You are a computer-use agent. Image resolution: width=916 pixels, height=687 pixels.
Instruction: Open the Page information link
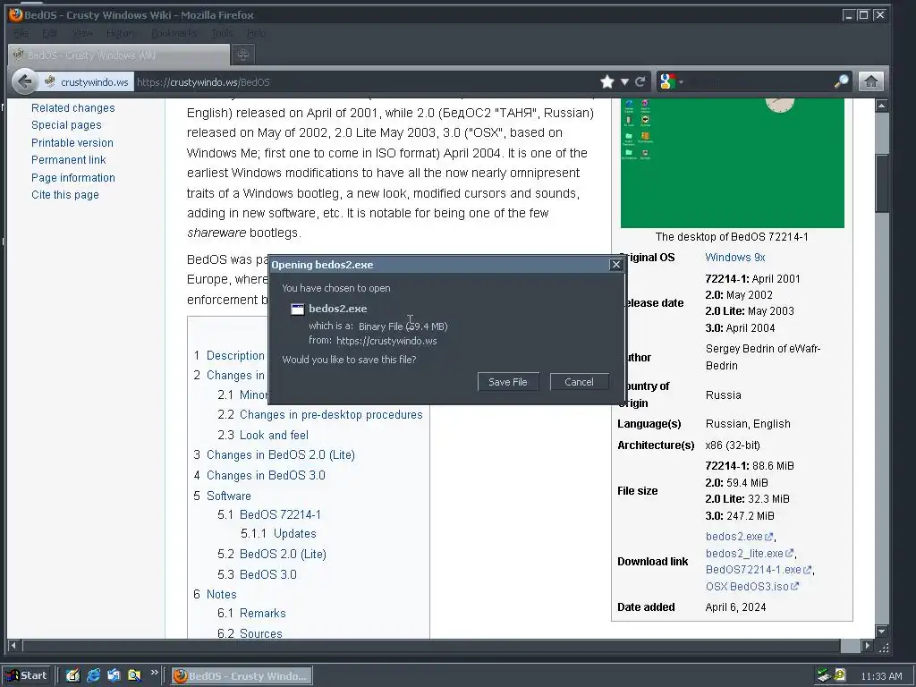[73, 178]
